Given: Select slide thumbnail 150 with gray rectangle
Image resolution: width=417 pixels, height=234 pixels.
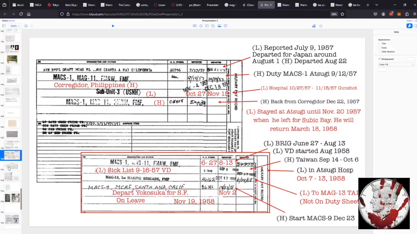Looking at the screenshot, I should 12,134.
